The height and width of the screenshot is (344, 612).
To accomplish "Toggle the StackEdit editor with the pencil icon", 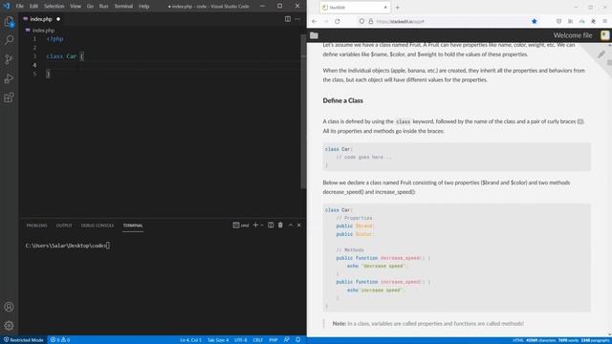I will (601, 54).
